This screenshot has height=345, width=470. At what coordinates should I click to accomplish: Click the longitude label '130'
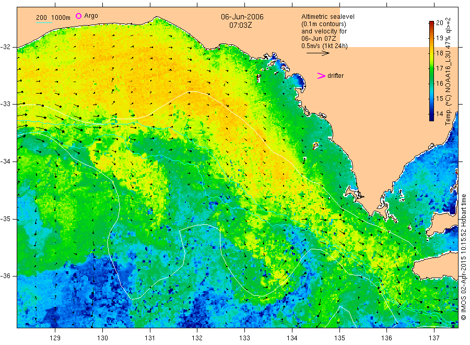click(x=102, y=338)
